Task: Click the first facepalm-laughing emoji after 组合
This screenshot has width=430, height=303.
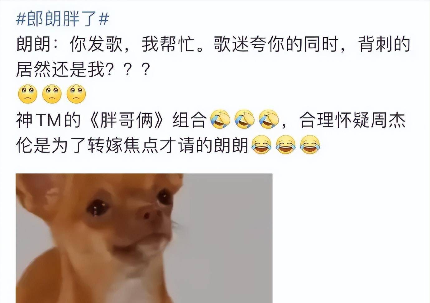Action: pyautogui.click(x=220, y=120)
